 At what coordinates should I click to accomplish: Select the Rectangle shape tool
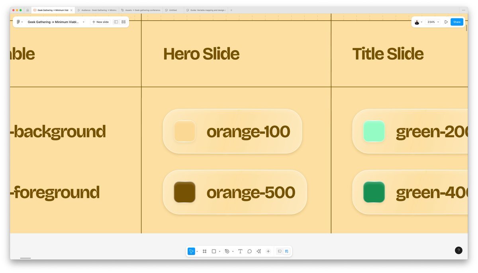[x=214, y=252]
